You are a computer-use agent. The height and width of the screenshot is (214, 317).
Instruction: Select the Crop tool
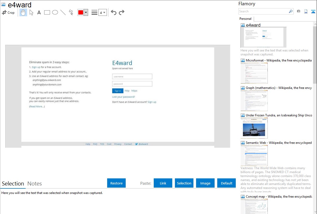tap(8, 12)
